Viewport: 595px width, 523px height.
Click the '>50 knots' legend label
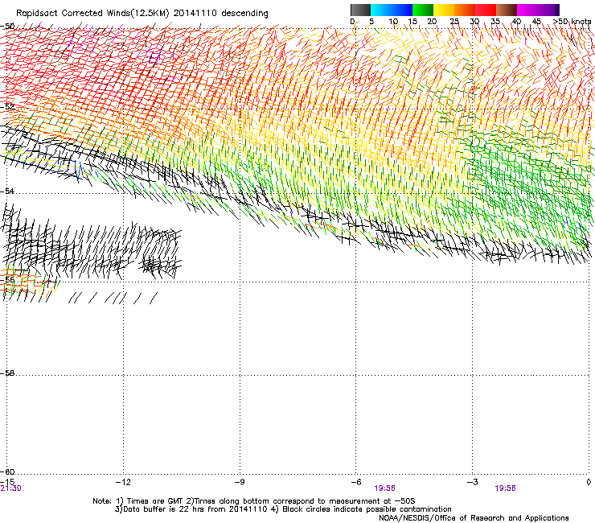click(x=572, y=21)
